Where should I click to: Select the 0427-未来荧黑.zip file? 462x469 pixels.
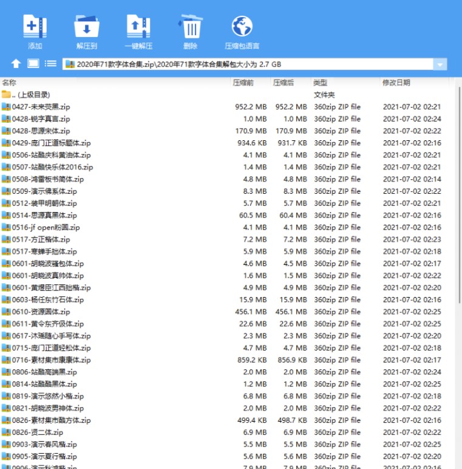(41, 107)
